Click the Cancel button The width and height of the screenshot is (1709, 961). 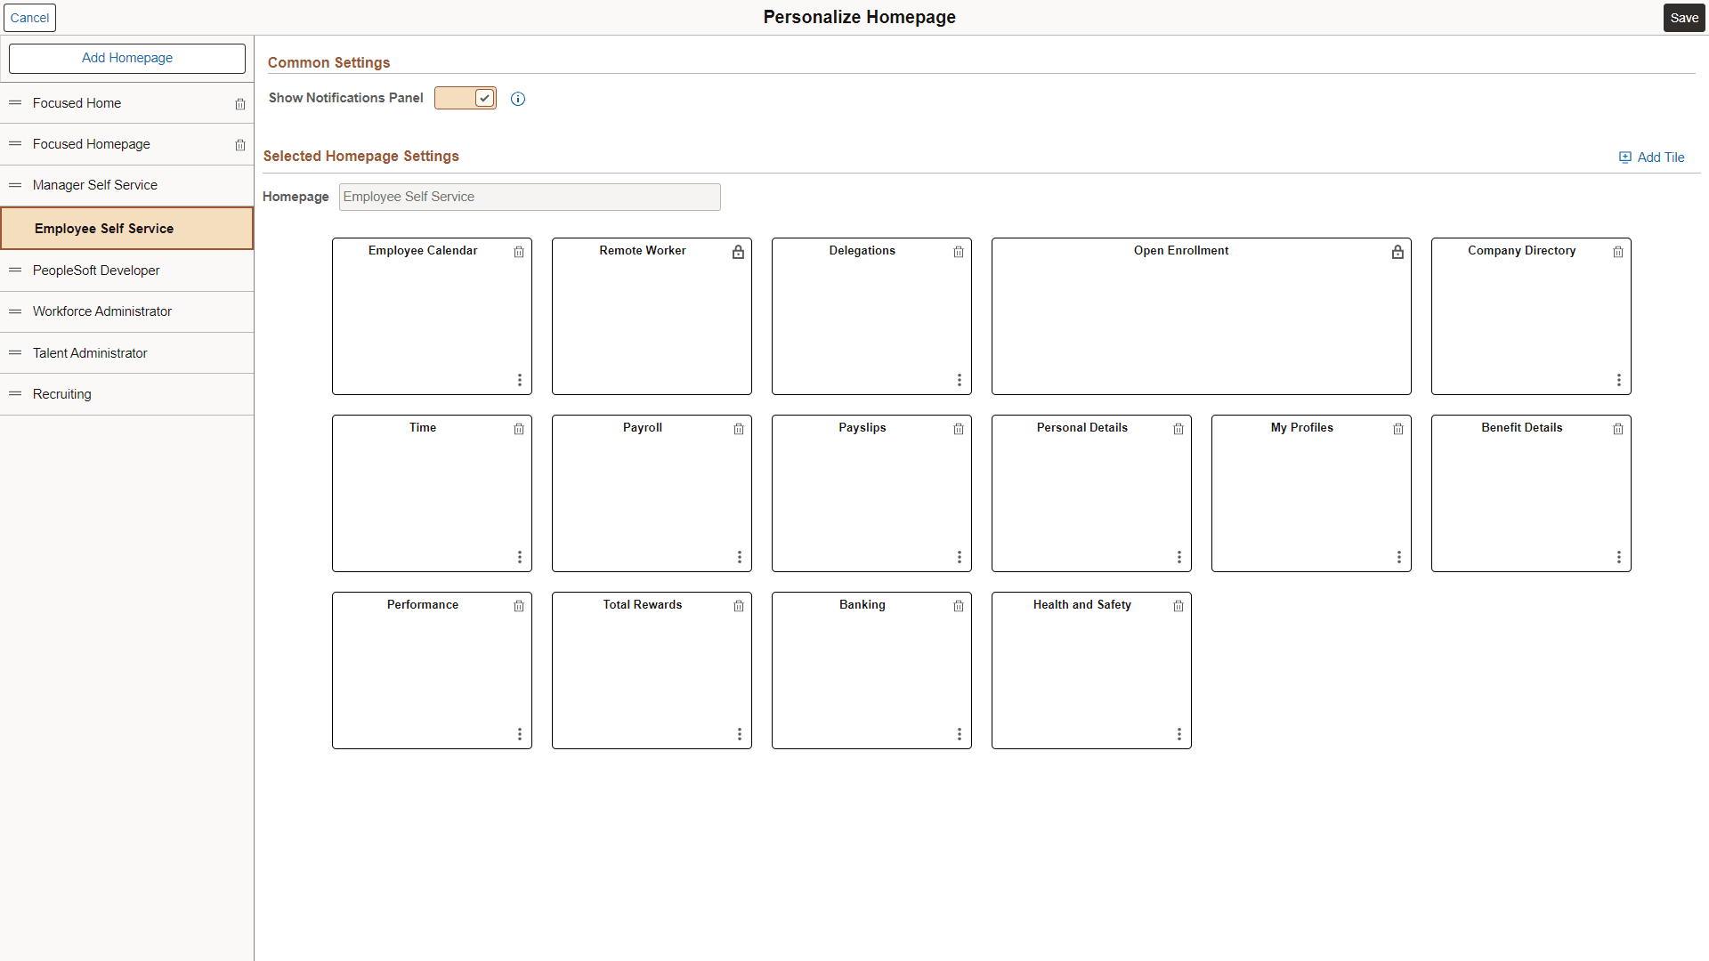click(30, 17)
